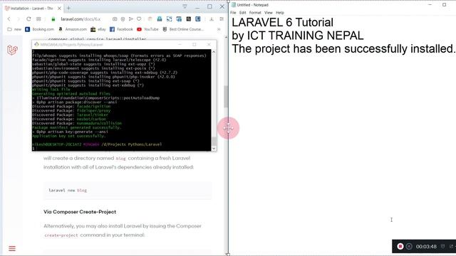This screenshot has width=456, height=256.
Task: Click the 'create-project' inline code text
Action: [x=61, y=235]
